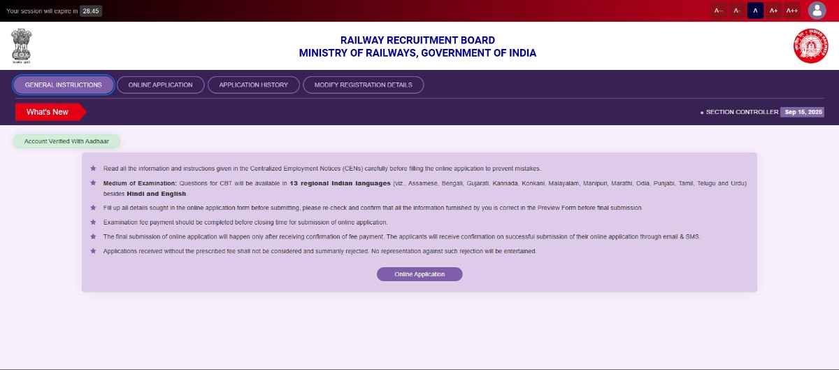This screenshot has height=370, width=839.
Task: Open Modify Registration Details tab
Action: [x=363, y=85]
